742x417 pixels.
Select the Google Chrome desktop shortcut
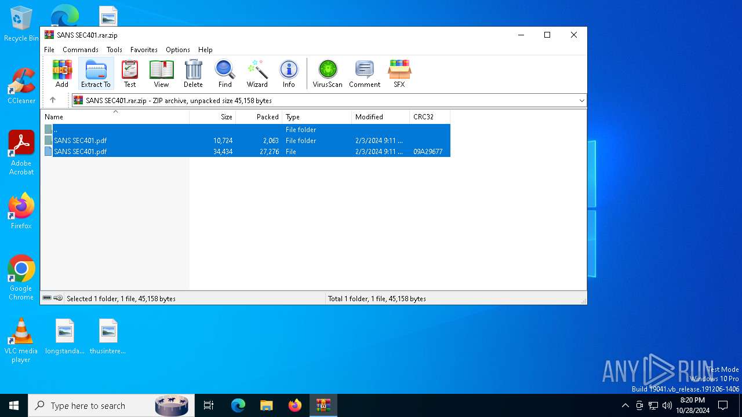pos(21,278)
